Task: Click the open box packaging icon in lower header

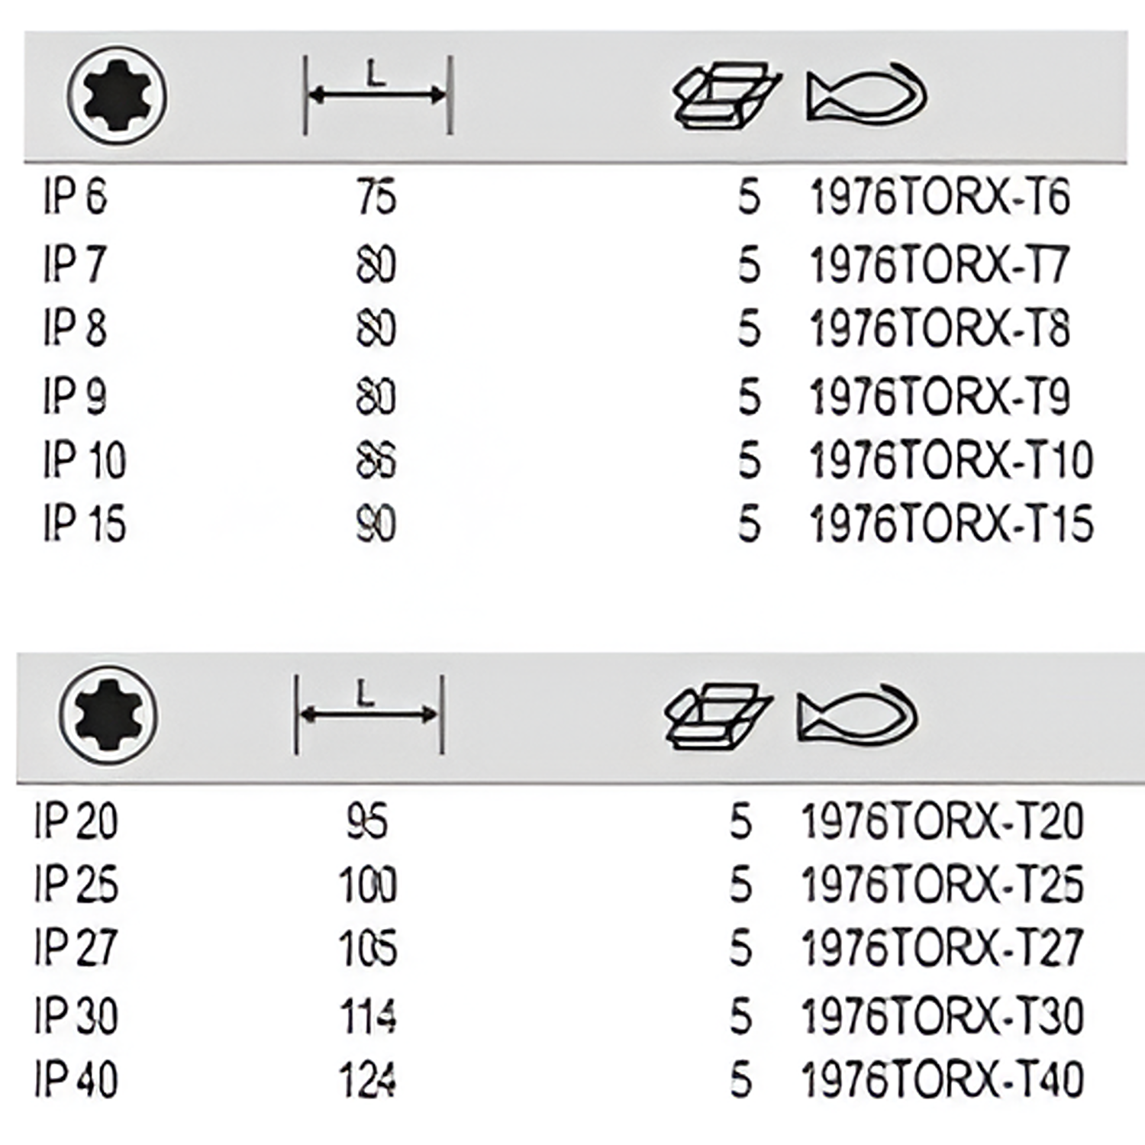Action: pyautogui.click(x=718, y=715)
